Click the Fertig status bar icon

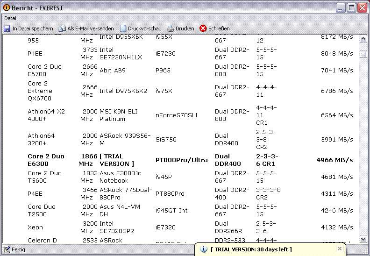(7, 249)
